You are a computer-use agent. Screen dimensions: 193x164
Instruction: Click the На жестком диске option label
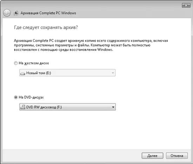(34, 63)
